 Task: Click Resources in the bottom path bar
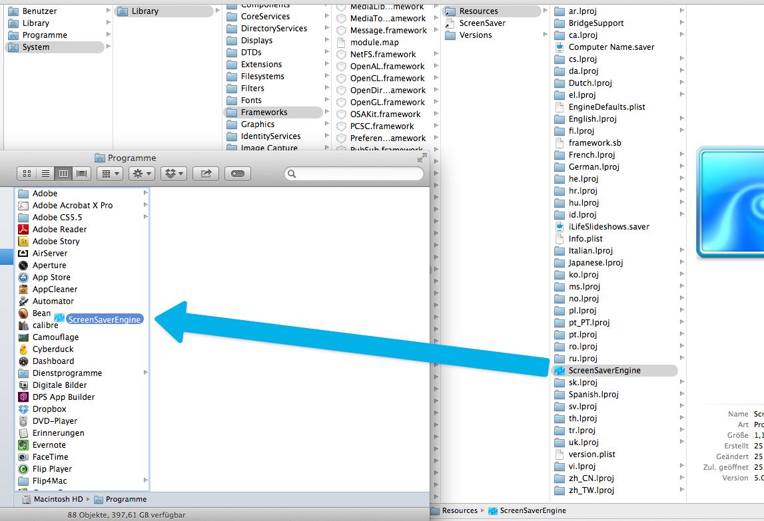(454, 510)
